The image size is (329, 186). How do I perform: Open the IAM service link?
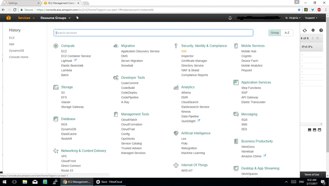184,51
